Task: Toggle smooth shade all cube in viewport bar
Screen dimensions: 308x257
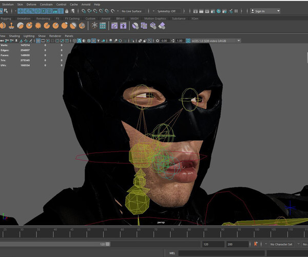Action: coord(79,41)
